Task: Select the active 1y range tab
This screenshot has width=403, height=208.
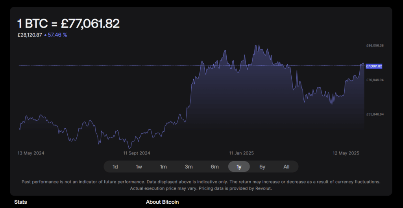Action: pos(239,167)
